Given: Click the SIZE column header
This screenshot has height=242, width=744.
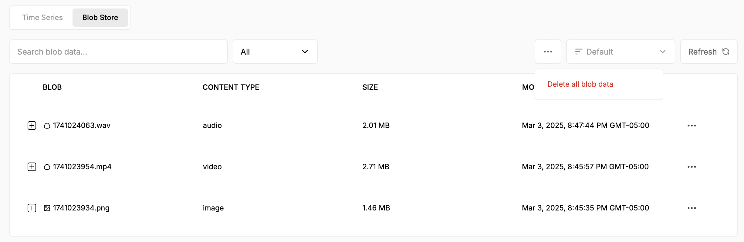Looking at the screenshot, I should point(370,87).
